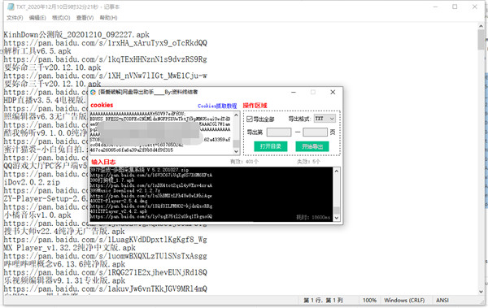This screenshot has height=308, width=488.
Task: Open the Cookies抓取教程 link
Action: coord(217,106)
